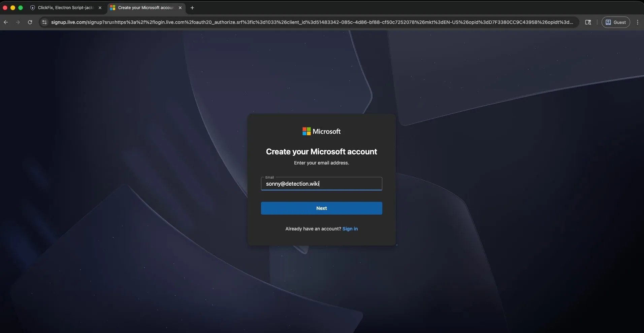Follow the Sign in link
644x333 pixels.
coord(350,229)
